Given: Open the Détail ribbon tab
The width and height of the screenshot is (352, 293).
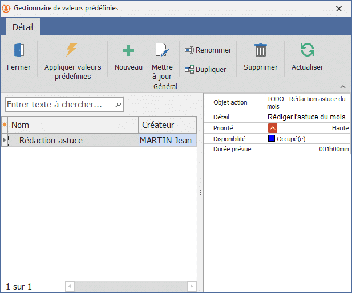Looking at the screenshot, I should pyautogui.click(x=23, y=27).
